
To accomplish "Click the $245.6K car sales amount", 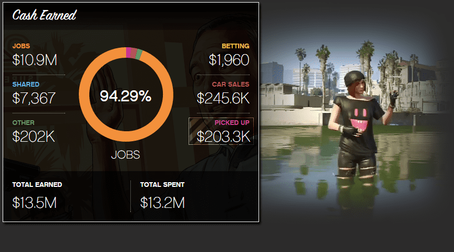I will 223,98.
